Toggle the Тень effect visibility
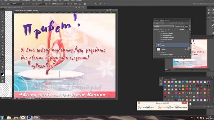This screenshot has width=214, height=120. click(x=161, y=42)
